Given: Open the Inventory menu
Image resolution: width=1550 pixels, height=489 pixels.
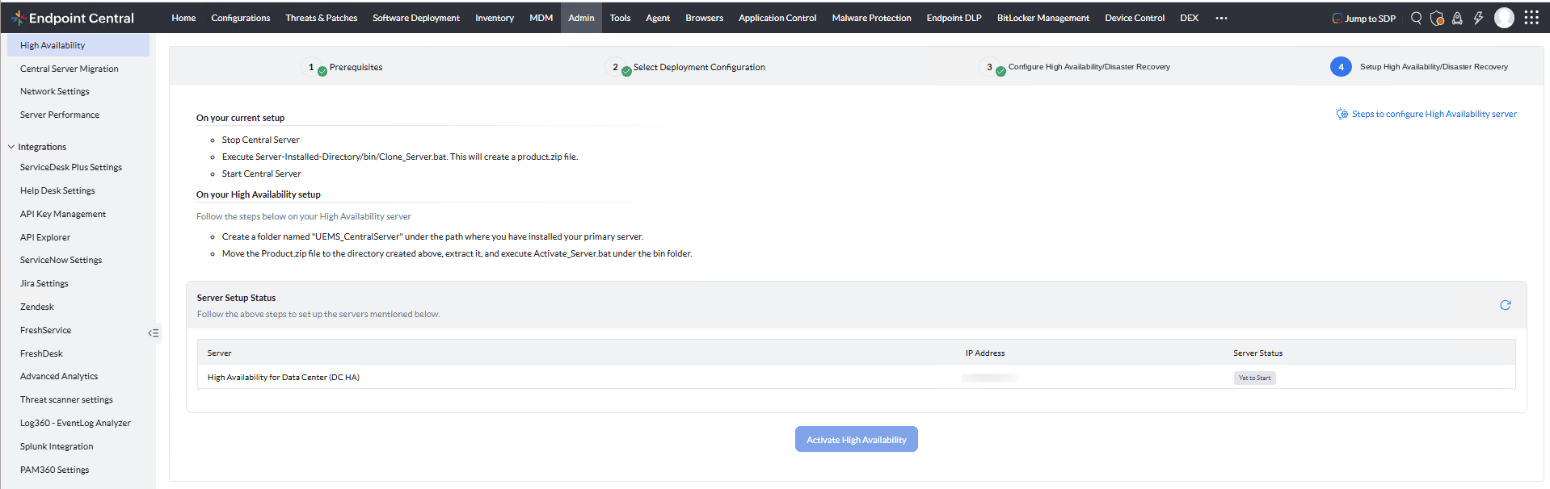Looking at the screenshot, I should click(x=495, y=18).
